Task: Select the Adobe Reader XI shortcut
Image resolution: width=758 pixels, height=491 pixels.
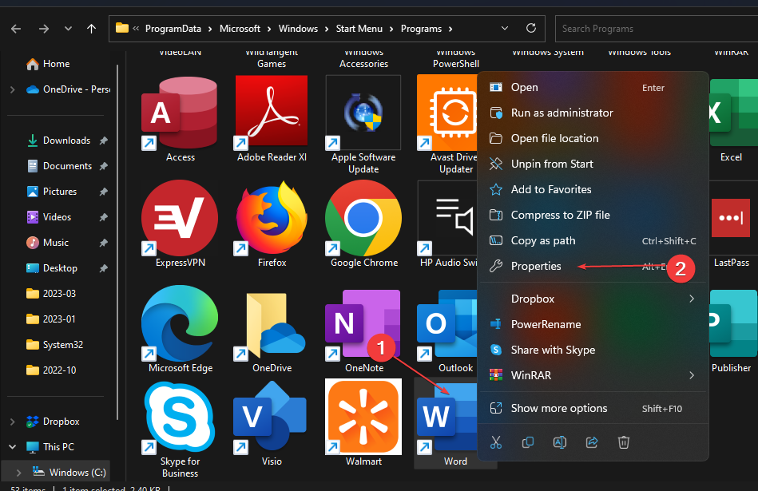Action: pyautogui.click(x=272, y=112)
